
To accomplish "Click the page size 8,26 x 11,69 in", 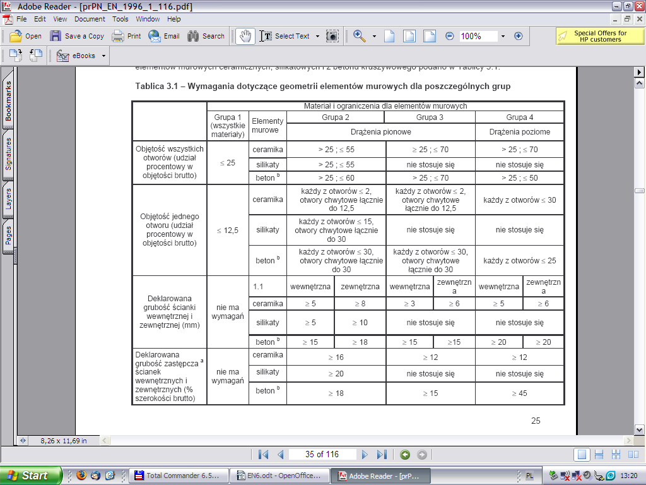I will tap(64, 441).
